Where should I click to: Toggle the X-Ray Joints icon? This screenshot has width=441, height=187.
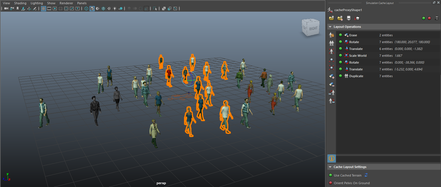[x=175, y=9]
